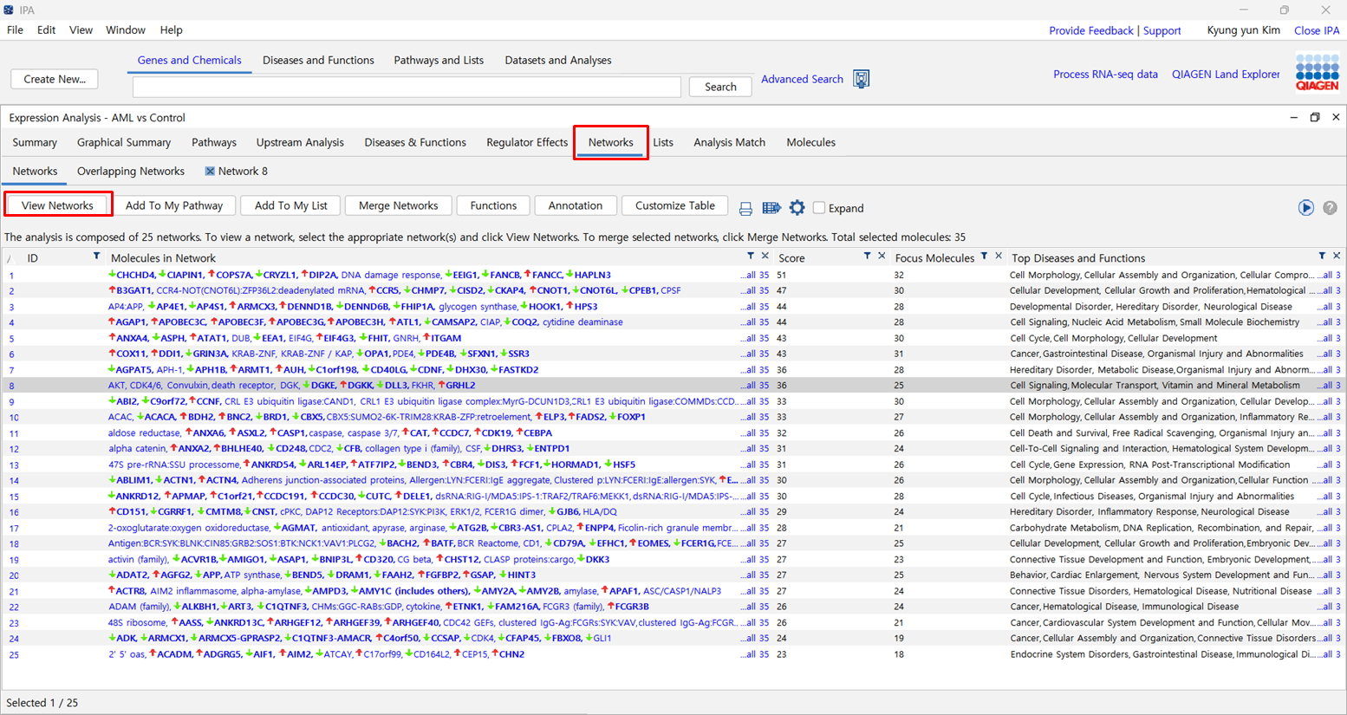Expand all molecules link for network 14

click(x=753, y=480)
